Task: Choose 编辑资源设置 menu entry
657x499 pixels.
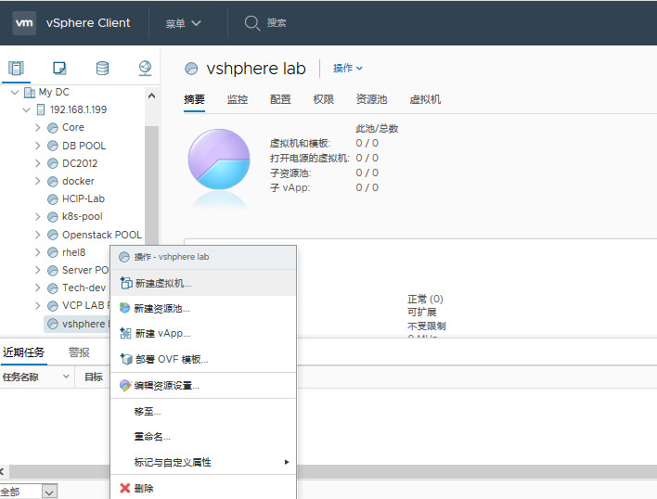Action: pyautogui.click(x=203, y=386)
